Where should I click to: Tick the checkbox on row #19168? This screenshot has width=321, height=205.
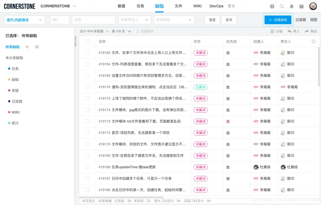(x=88, y=167)
